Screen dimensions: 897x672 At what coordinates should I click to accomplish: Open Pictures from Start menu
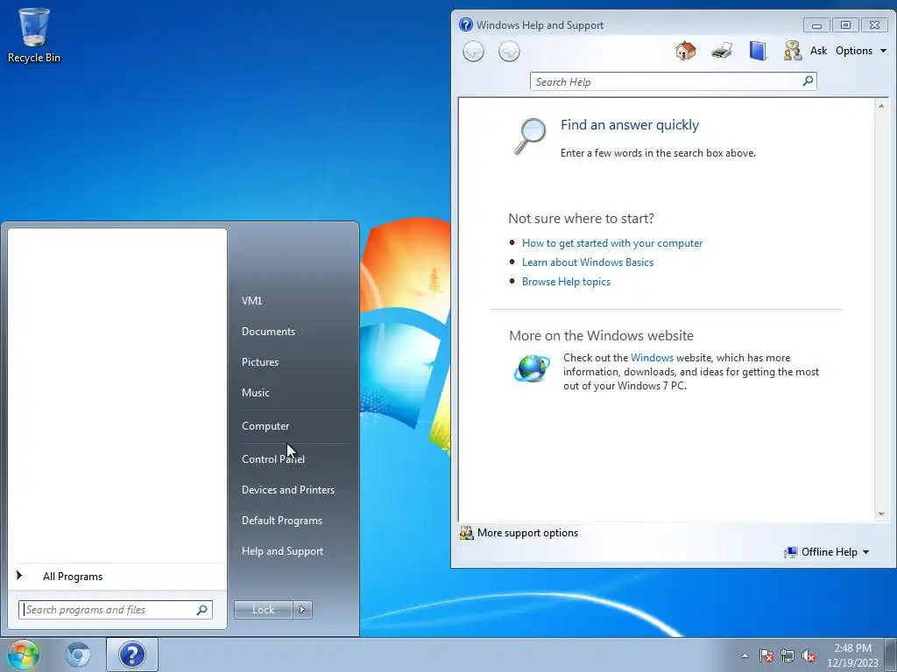point(259,361)
